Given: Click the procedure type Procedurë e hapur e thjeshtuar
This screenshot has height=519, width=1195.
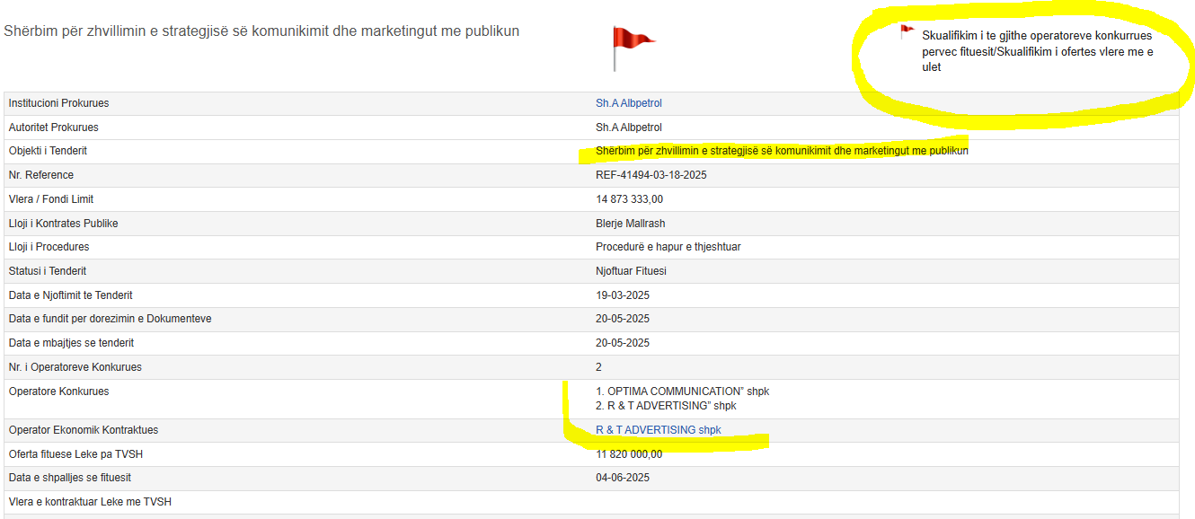Looking at the screenshot, I should [x=668, y=247].
